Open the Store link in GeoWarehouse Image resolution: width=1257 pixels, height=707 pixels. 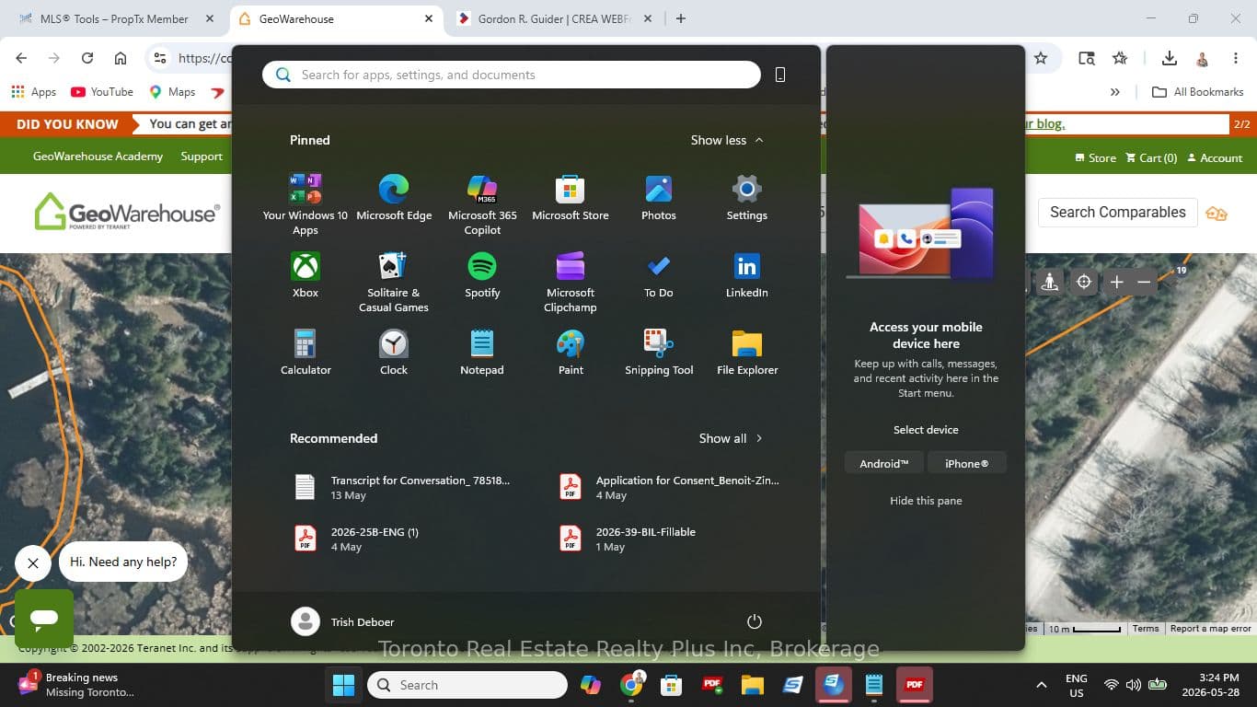(x=1095, y=158)
